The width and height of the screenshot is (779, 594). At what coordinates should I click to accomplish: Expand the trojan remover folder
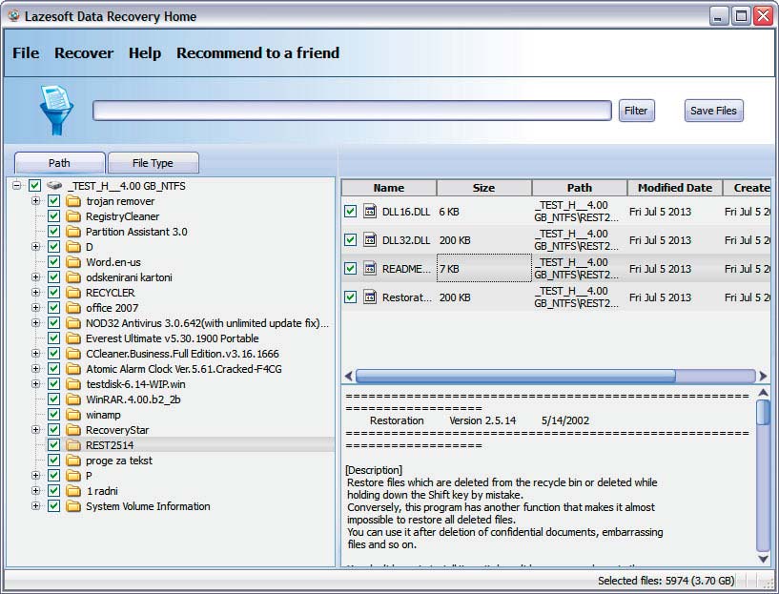36,201
